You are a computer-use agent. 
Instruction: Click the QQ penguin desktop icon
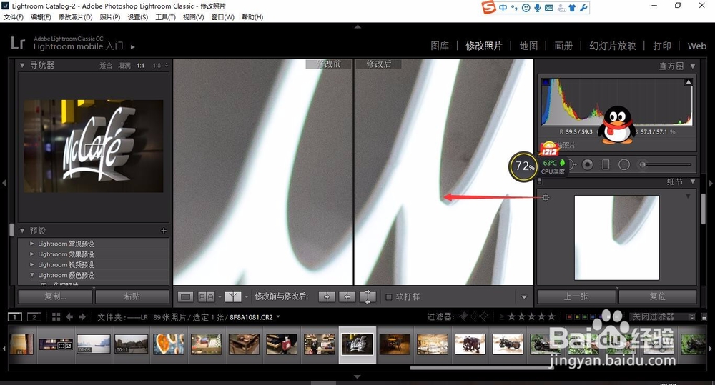click(x=617, y=125)
